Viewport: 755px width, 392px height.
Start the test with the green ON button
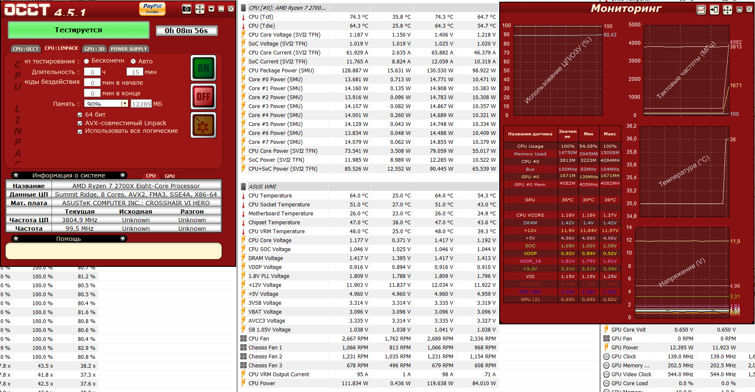click(x=203, y=68)
